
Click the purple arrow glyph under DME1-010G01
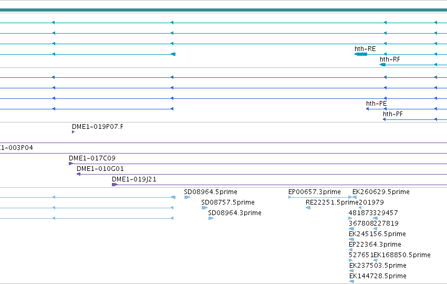[x=78, y=174]
